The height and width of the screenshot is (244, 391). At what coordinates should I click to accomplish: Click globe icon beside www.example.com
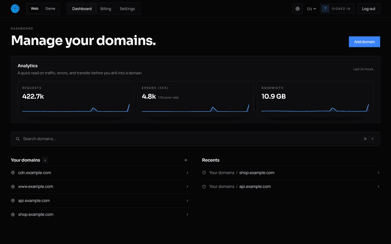coord(13,186)
